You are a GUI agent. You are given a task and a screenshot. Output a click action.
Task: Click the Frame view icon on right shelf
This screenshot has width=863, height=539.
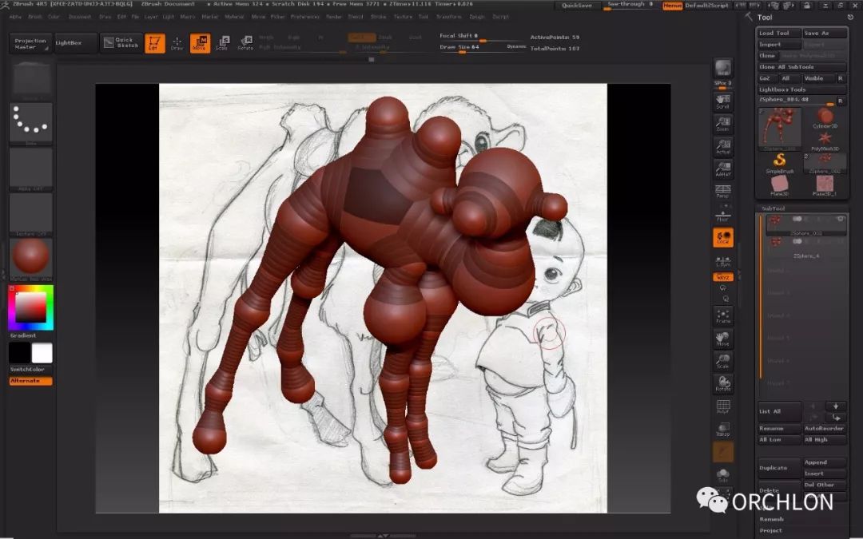click(x=722, y=316)
